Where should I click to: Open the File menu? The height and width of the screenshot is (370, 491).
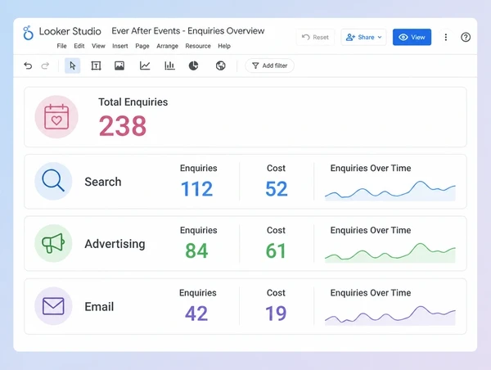[x=61, y=46]
